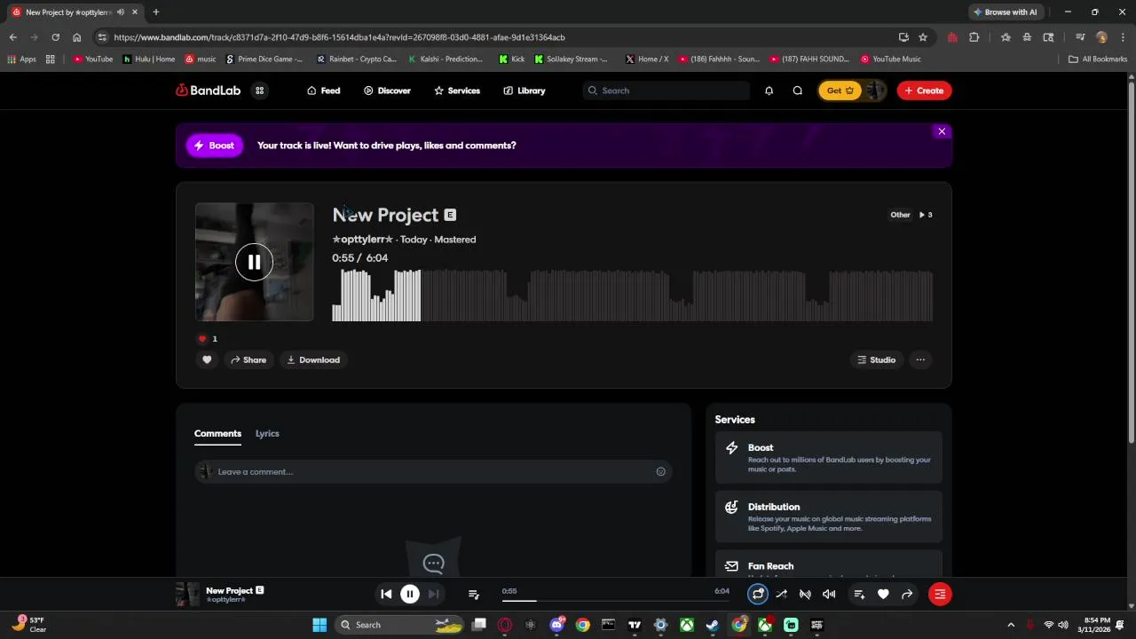Click the red Create button
The width and height of the screenshot is (1136, 639).
coord(924,91)
